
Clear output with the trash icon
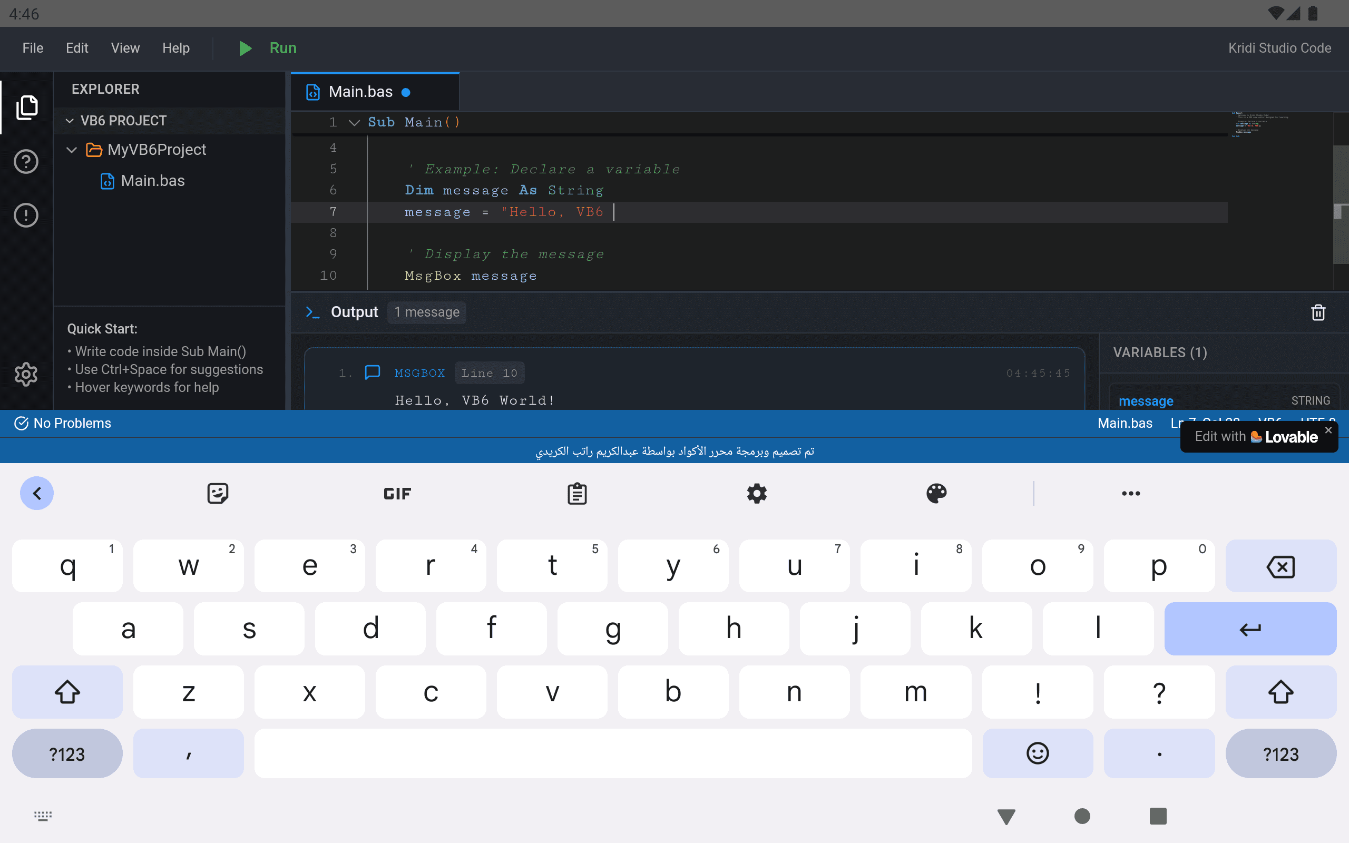[x=1318, y=312]
